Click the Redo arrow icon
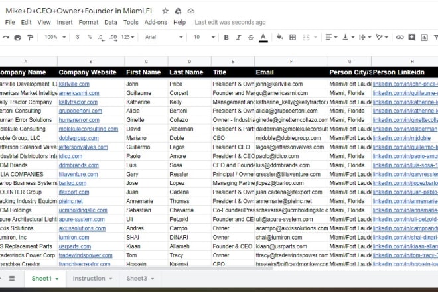This screenshot has height=292, width=438. coord(5,37)
